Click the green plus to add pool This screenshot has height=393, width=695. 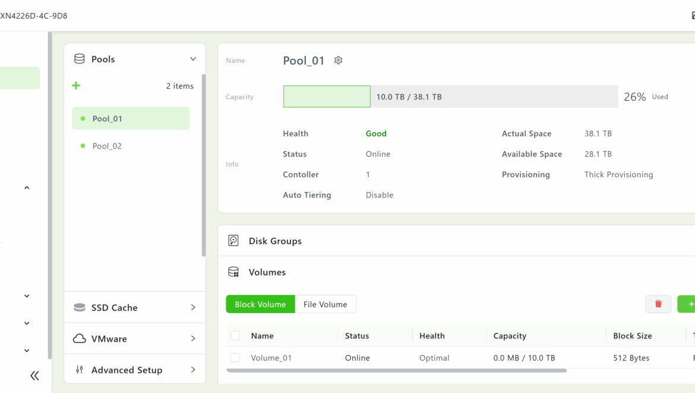(76, 86)
